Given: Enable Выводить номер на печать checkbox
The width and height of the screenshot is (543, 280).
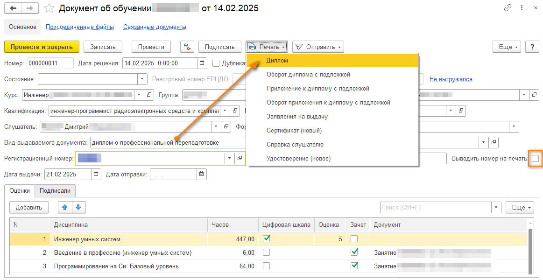Looking at the screenshot, I should tap(535, 159).
